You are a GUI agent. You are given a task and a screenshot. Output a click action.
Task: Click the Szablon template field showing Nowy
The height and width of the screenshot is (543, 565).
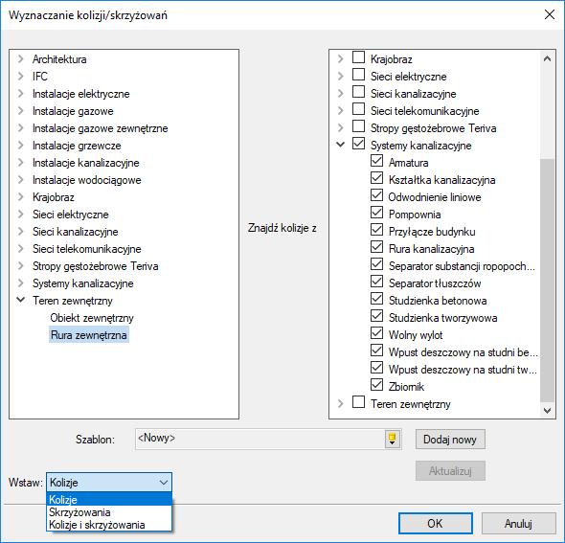coord(260,439)
